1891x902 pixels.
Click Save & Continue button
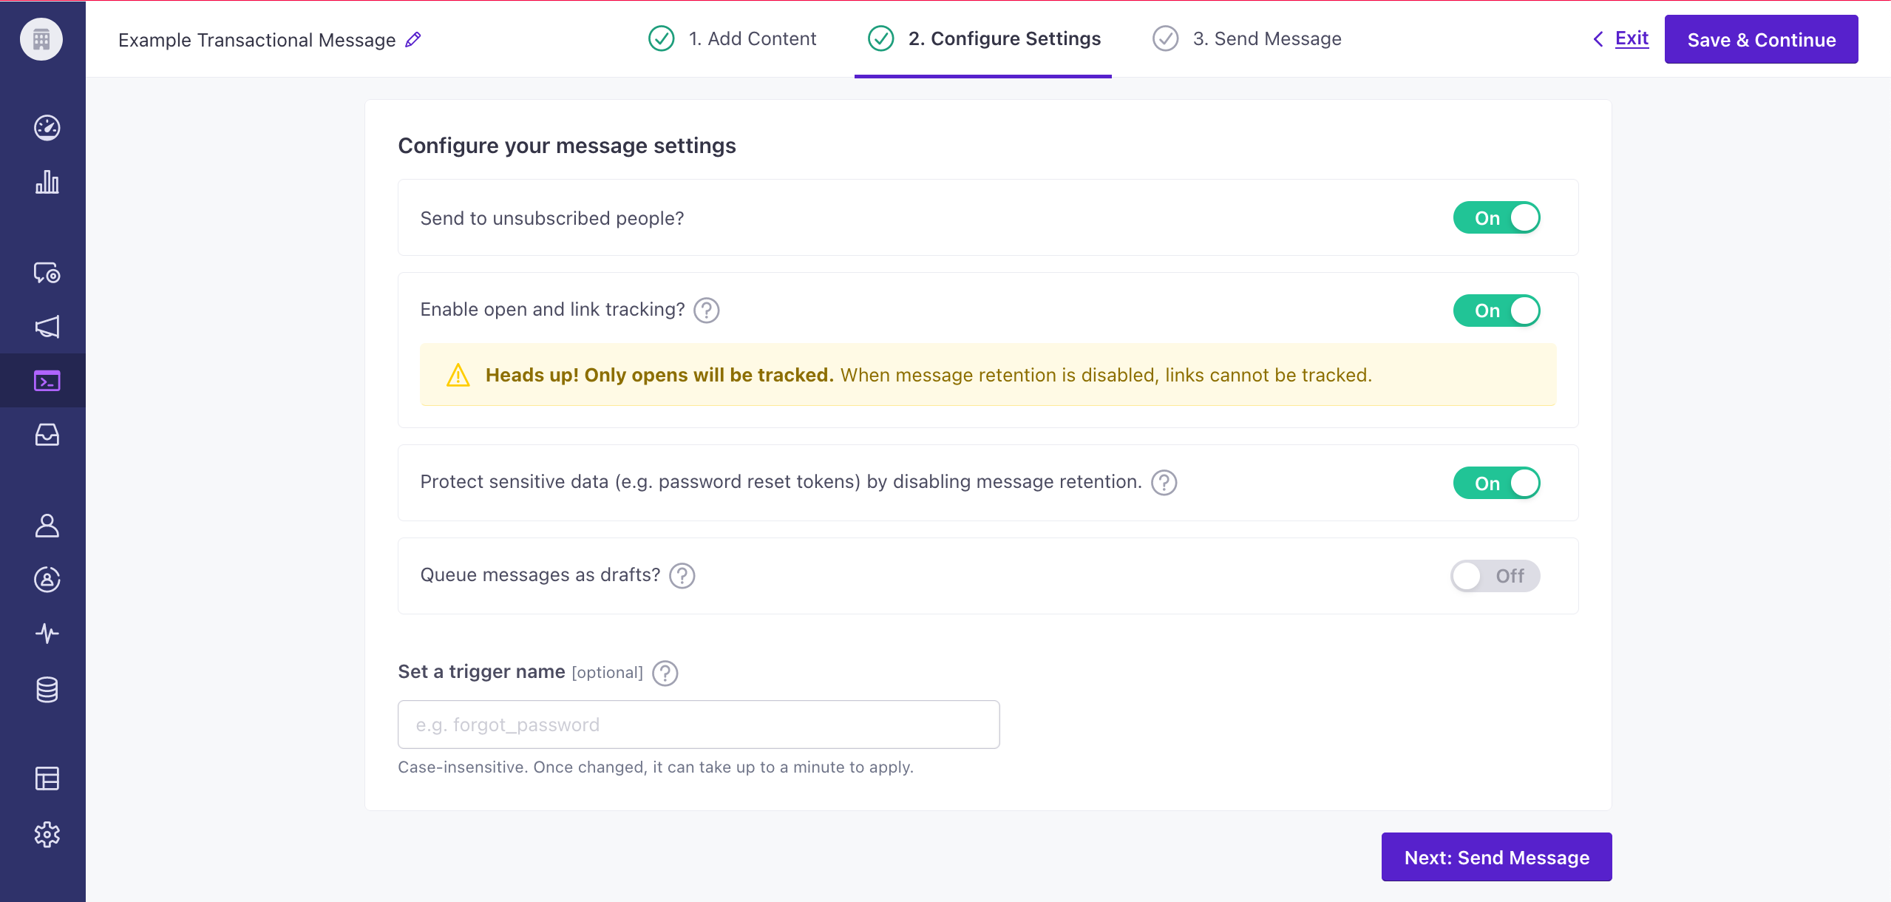(x=1761, y=39)
